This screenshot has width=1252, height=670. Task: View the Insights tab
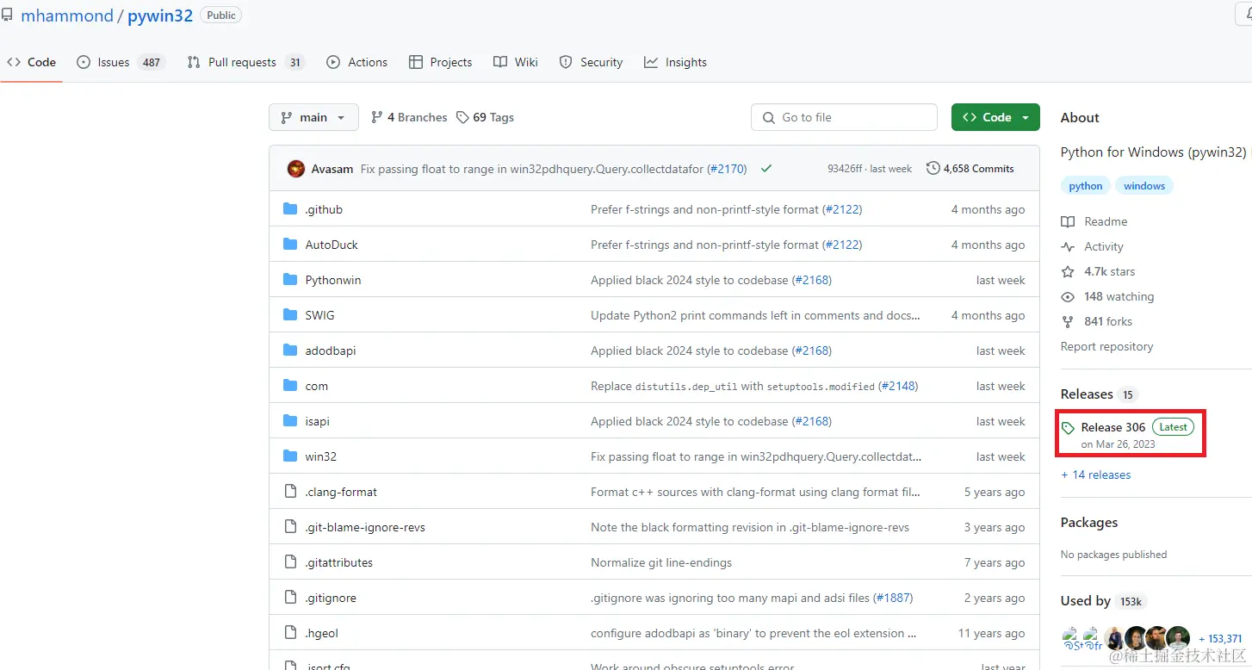675,62
